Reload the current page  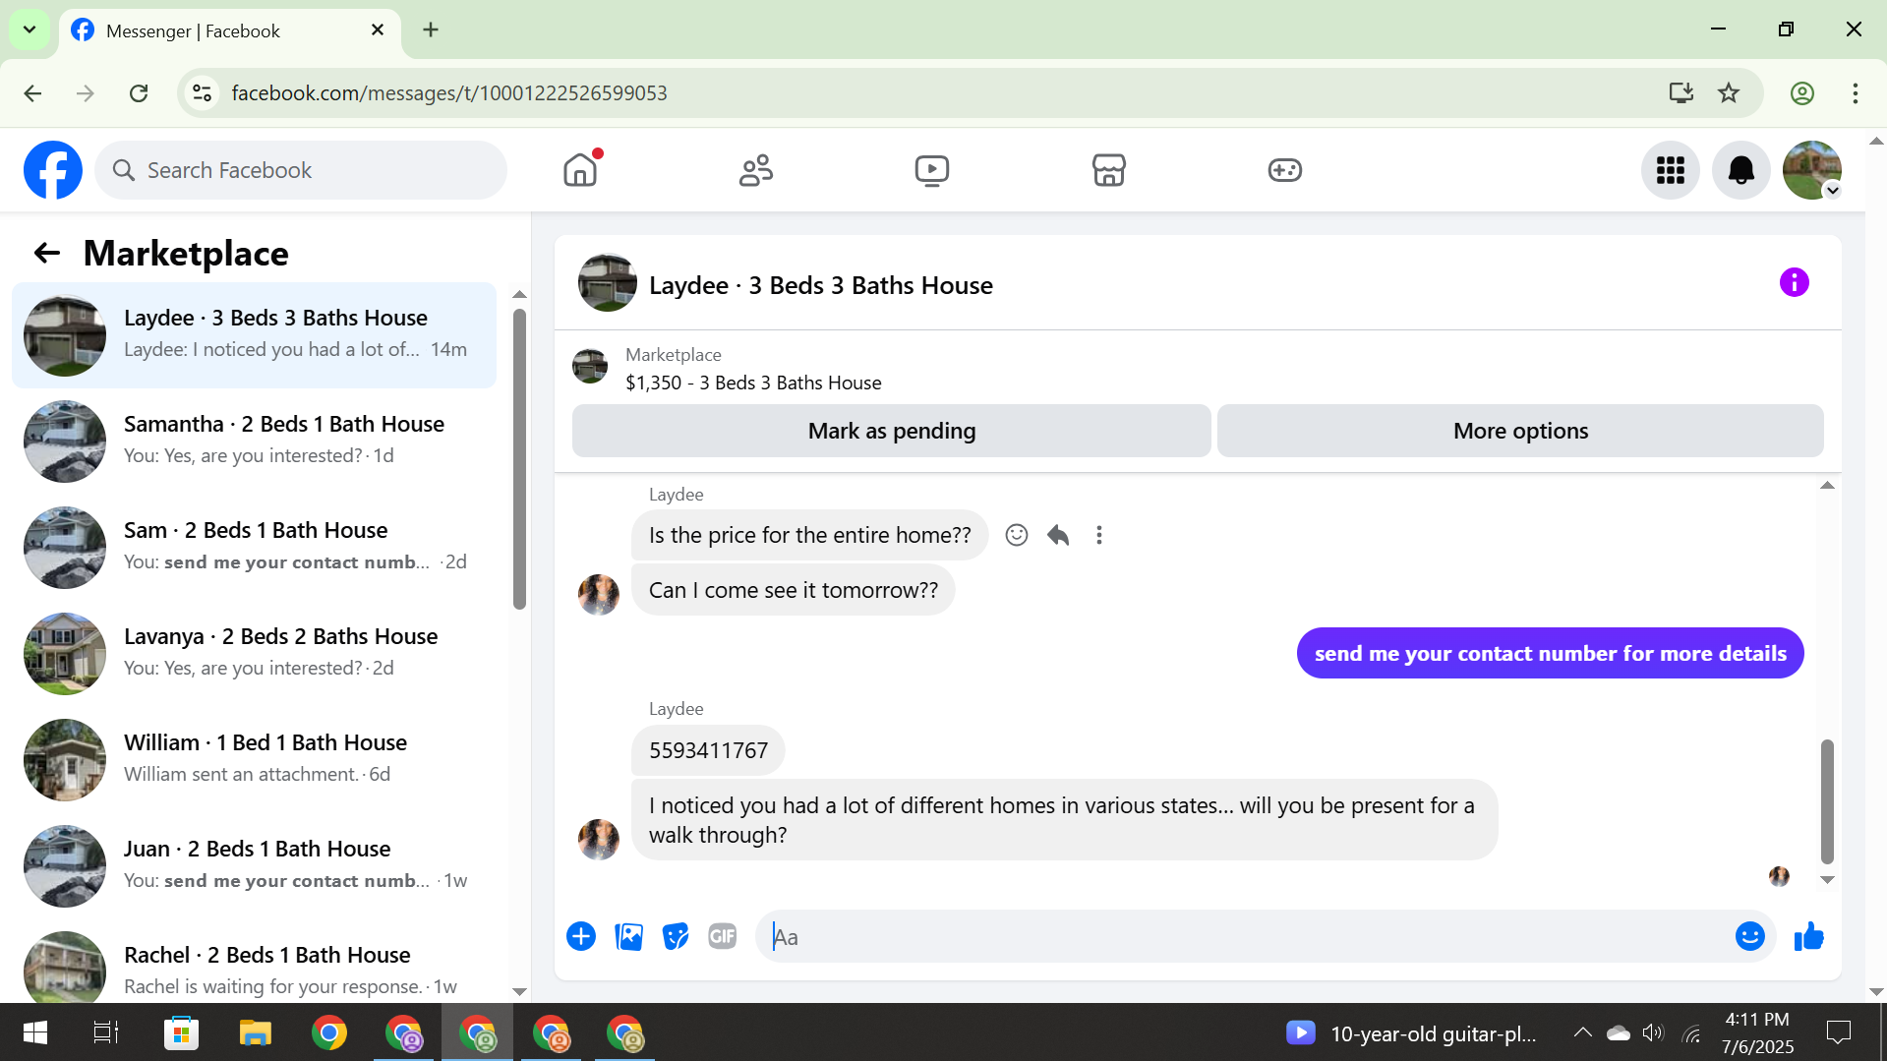point(139,93)
